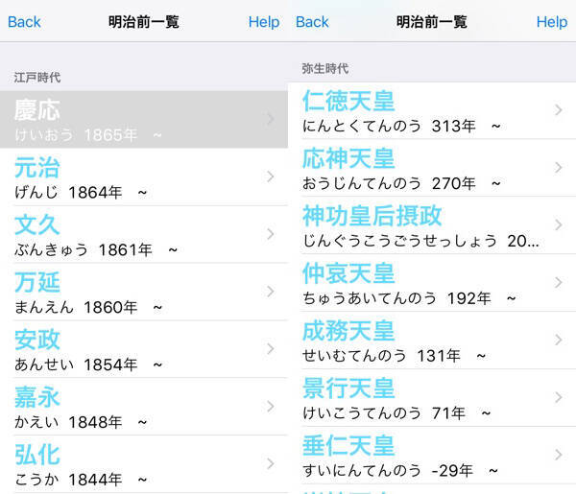Open the 慶応 chevron arrow

coord(271,120)
